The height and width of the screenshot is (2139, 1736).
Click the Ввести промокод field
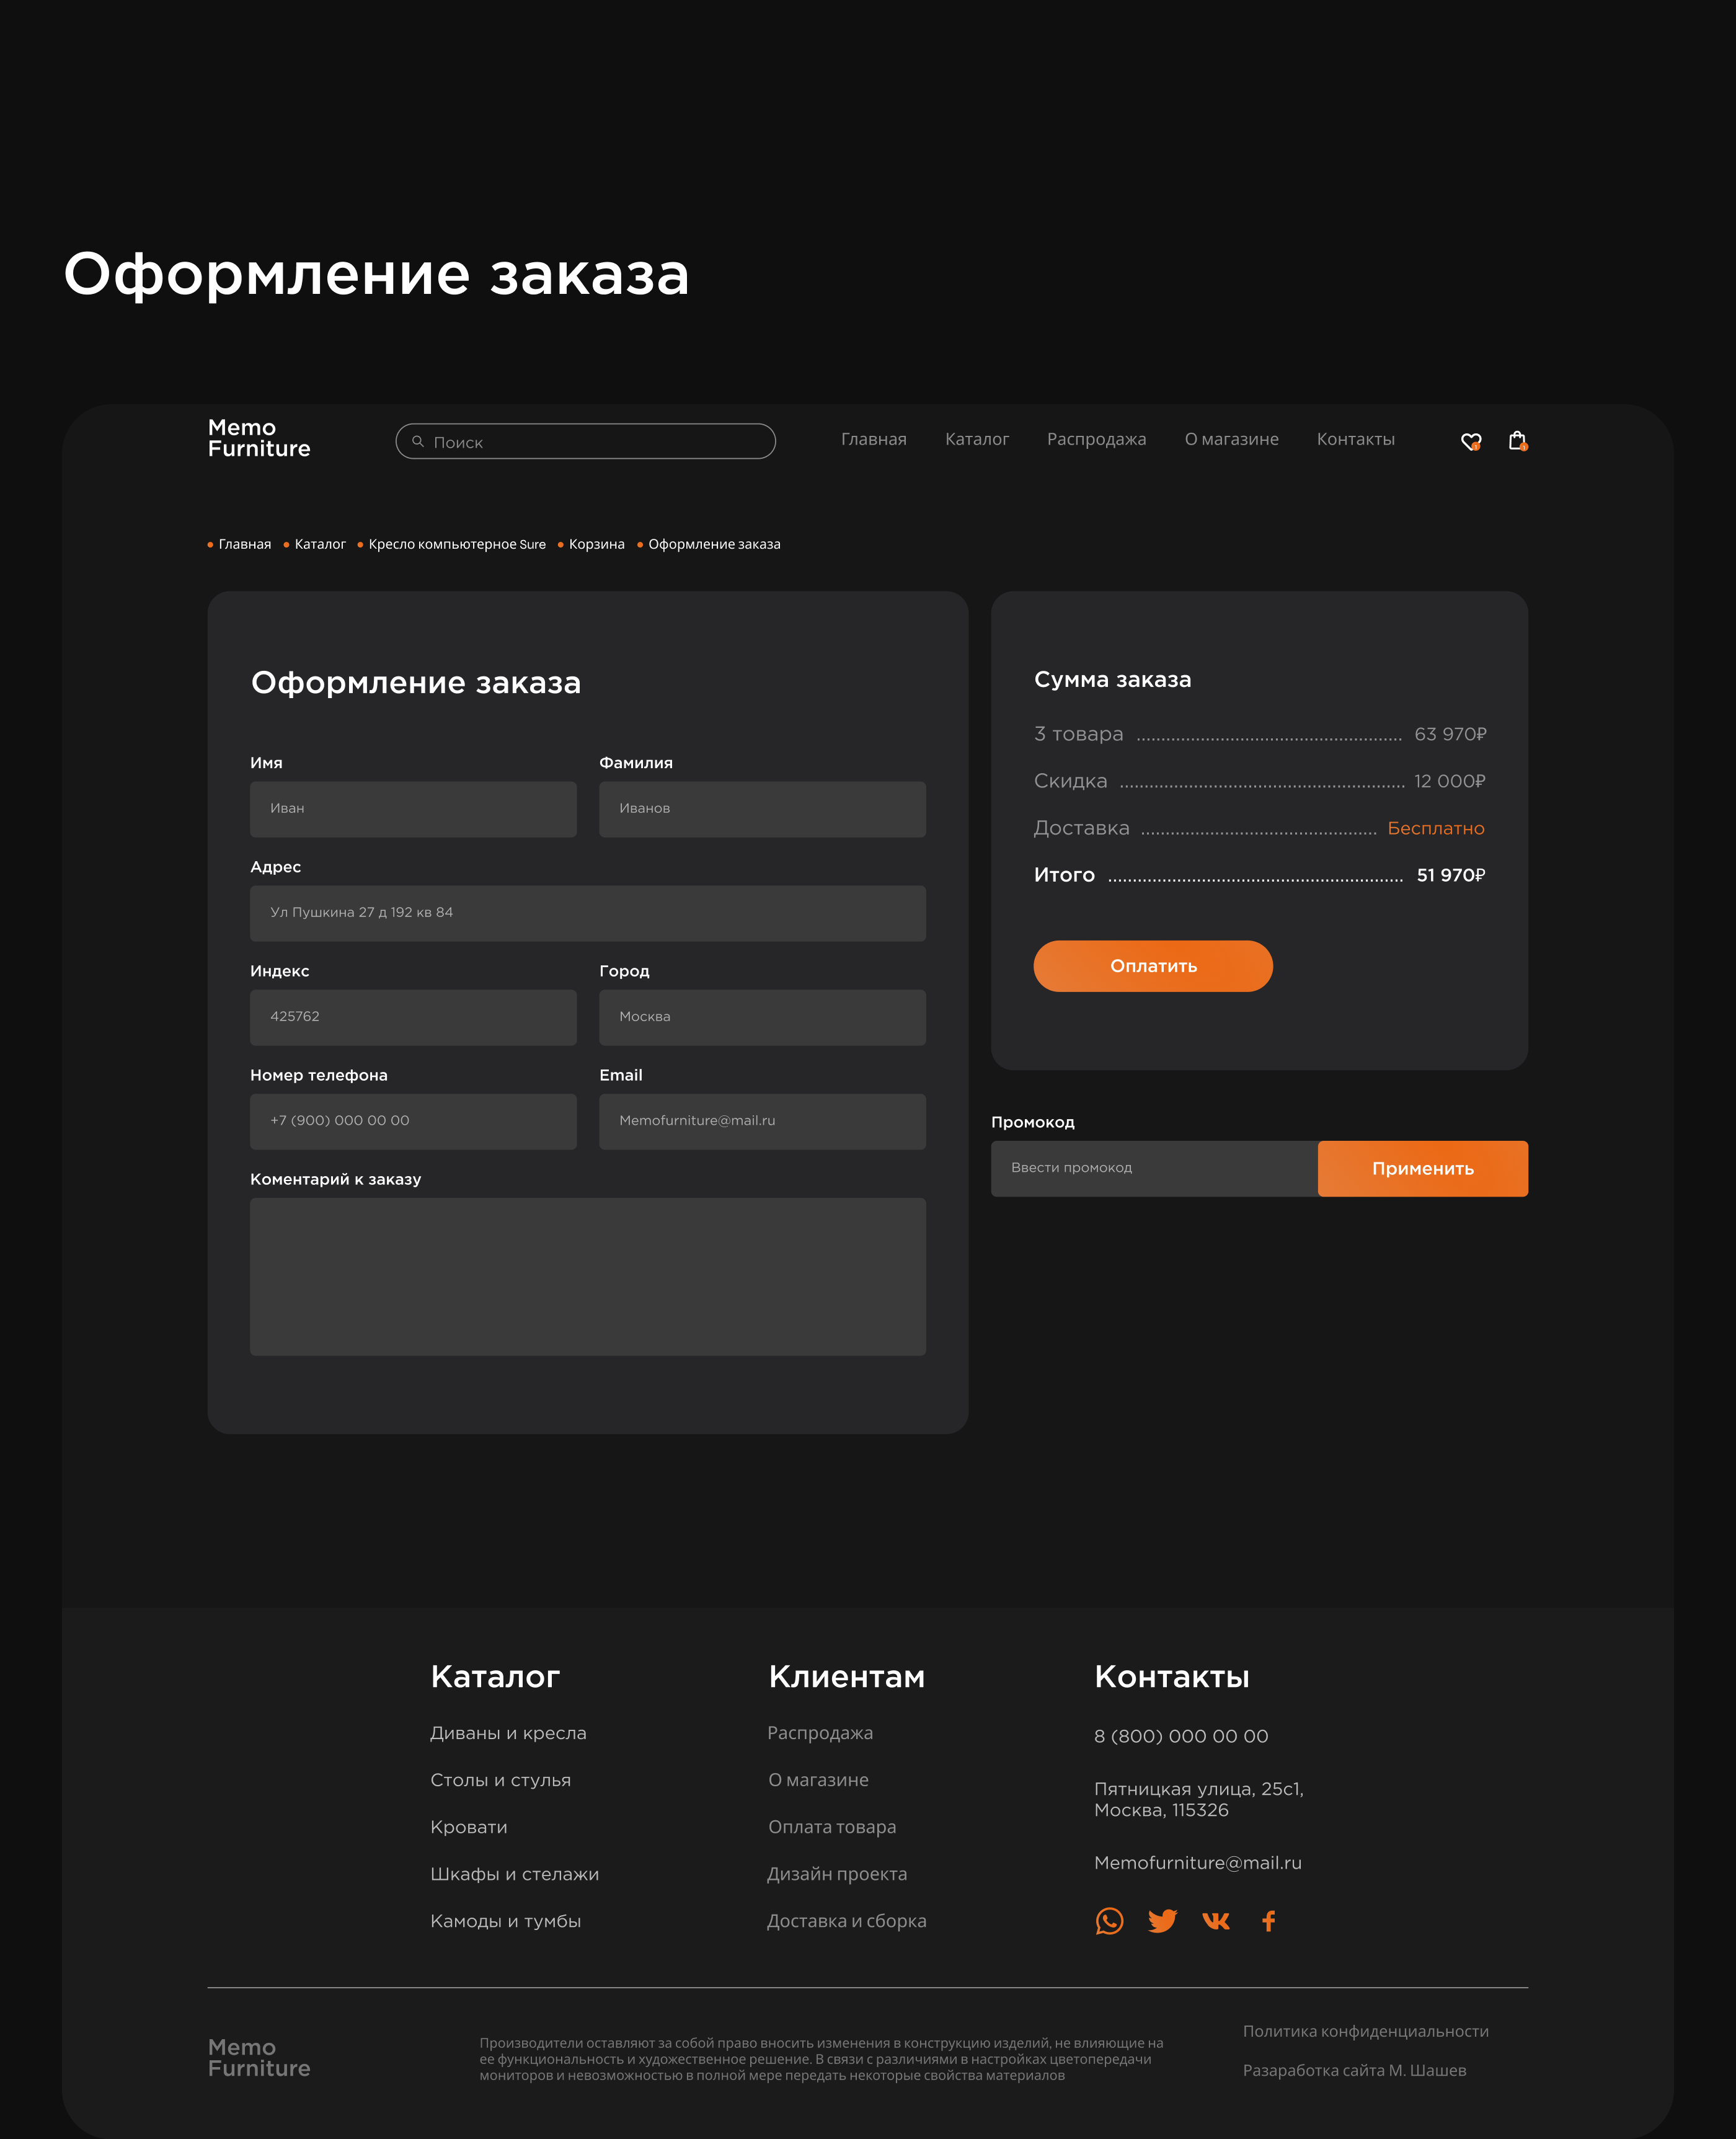[x=1153, y=1168]
